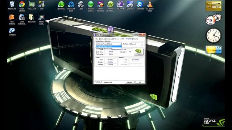Screen dimensions: 232x130
Task: Open the London weather gadget
Action: (214, 49)
